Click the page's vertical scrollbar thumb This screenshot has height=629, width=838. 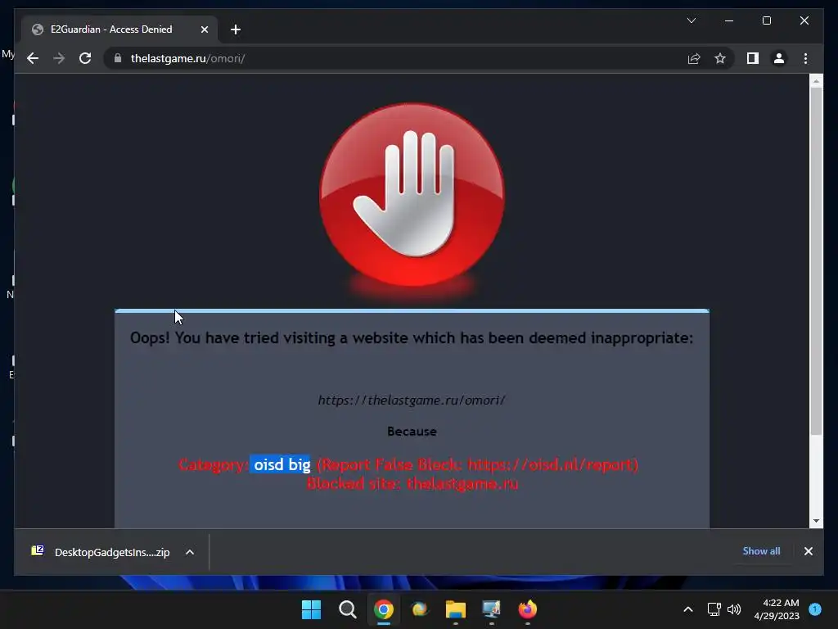point(816,261)
